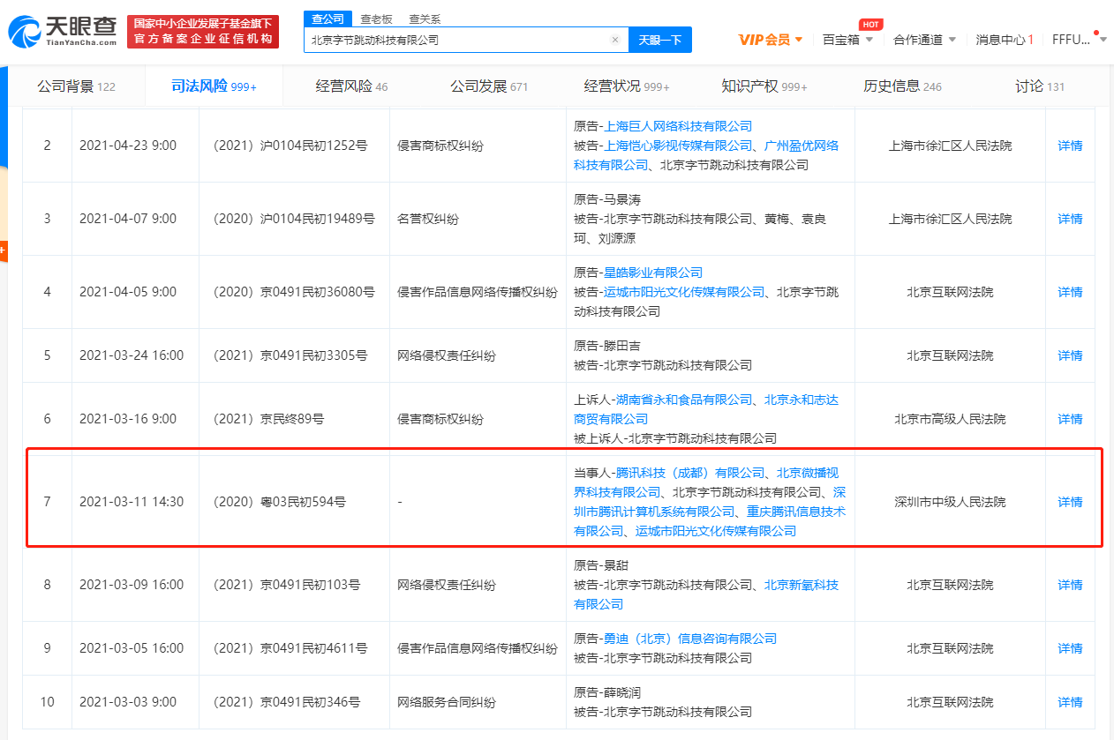Open 腾讯科技（成都）有限公司 company link
1114x740 pixels.
[x=681, y=473]
